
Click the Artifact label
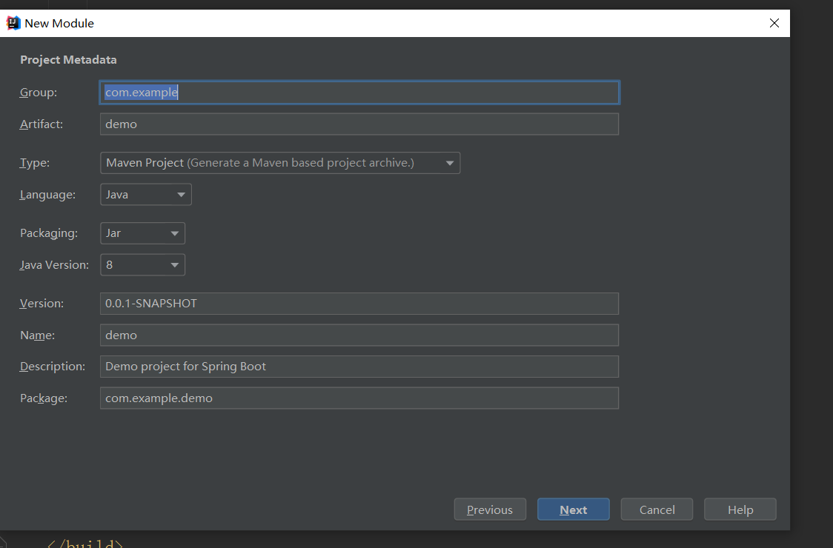(42, 124)
